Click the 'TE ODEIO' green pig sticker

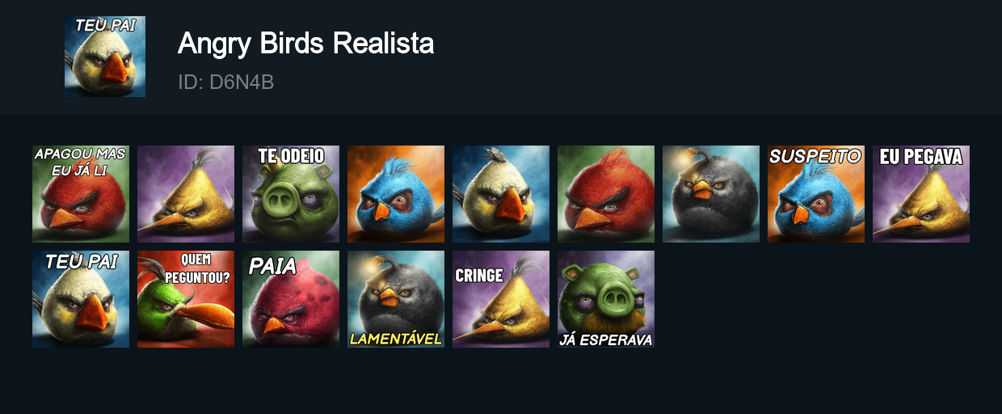click(291, 194)
